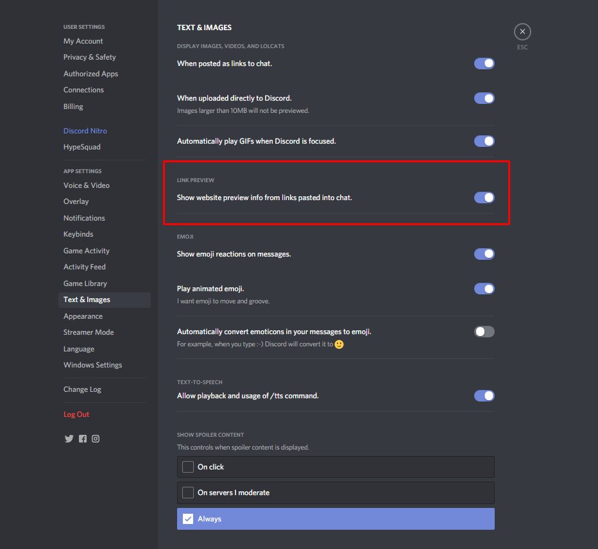The image size is (598, 549).
Task: Click the SHOW SPOILER CONTENT section label
Action: pos(210,435)
